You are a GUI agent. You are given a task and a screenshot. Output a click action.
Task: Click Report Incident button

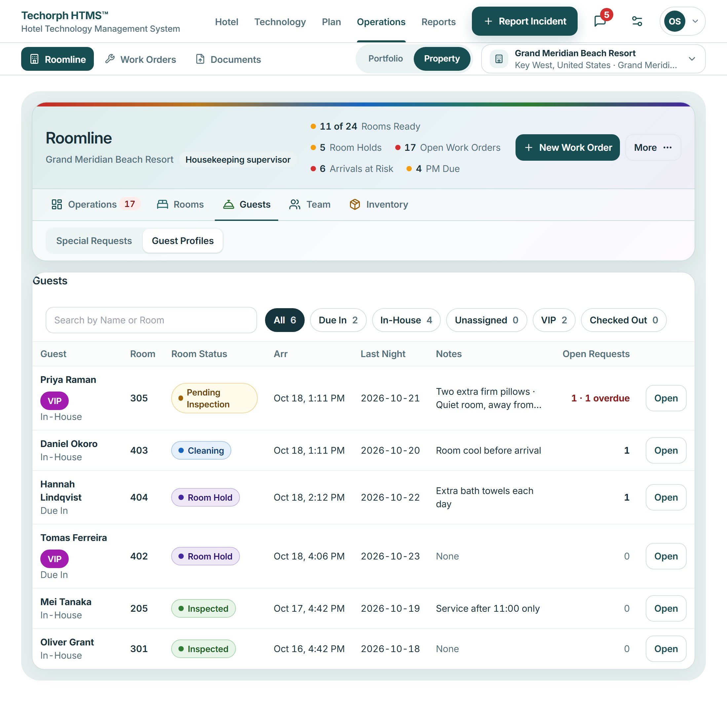point(524,21)
